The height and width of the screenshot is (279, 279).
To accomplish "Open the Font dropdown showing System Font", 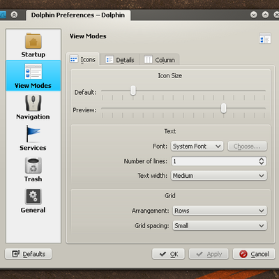I will pyautogui.click(x=197, y=146).
